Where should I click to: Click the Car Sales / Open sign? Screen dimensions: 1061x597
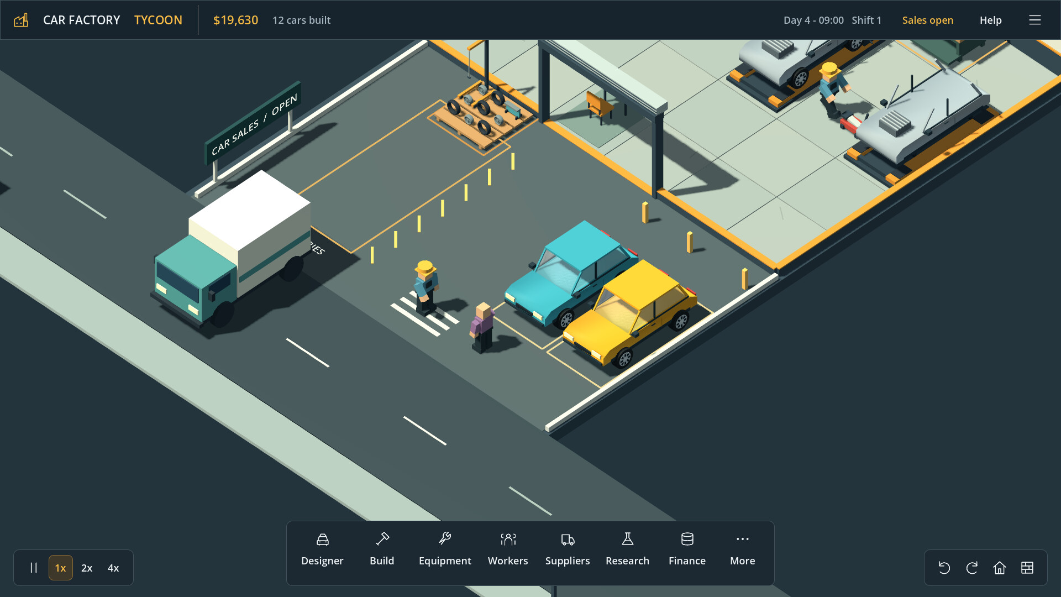[x=254, y=124]
